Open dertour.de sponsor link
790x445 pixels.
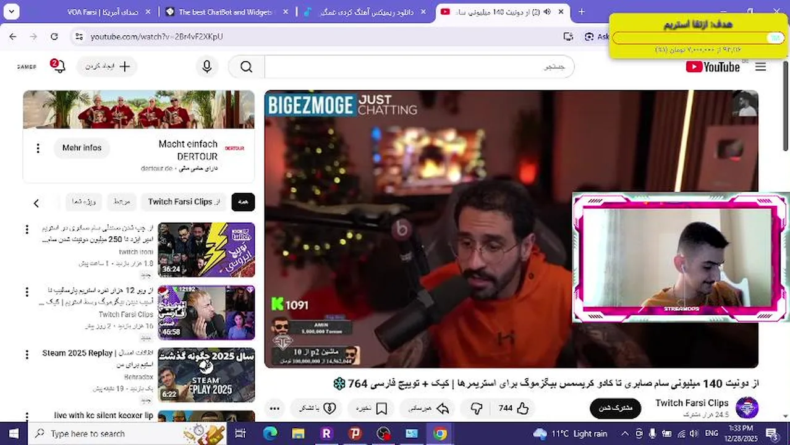pyautogui.click(x=156, y=168)
